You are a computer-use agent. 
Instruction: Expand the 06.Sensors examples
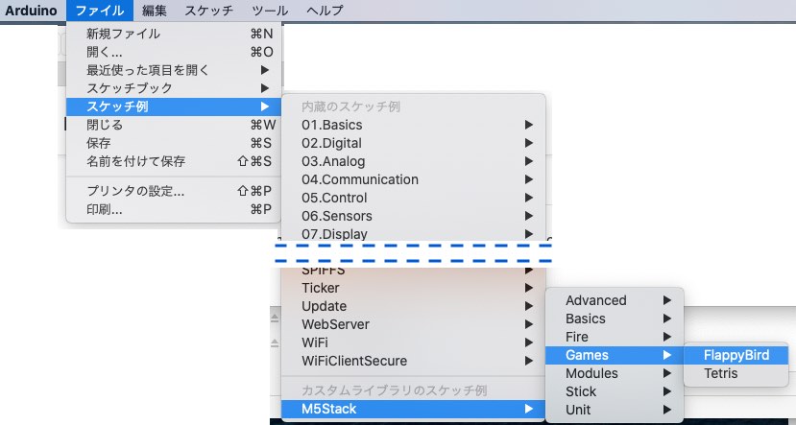click(x=414, y=216)
